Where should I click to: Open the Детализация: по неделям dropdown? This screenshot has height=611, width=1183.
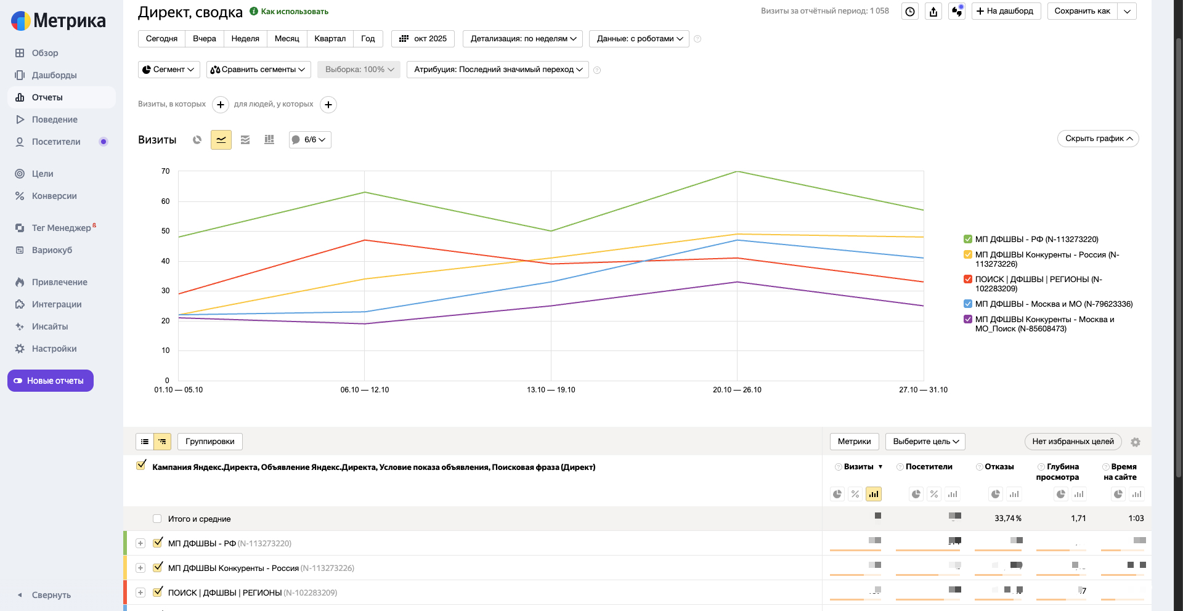click(523, 39)
